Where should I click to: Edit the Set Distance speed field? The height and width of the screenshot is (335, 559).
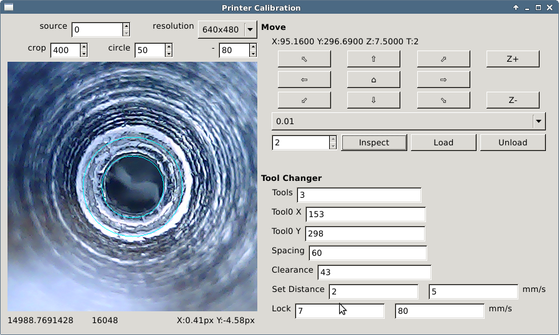473,291
